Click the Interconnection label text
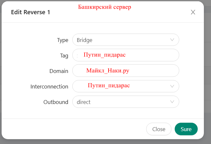The image size is (211, 144). (x=49, y=87)
